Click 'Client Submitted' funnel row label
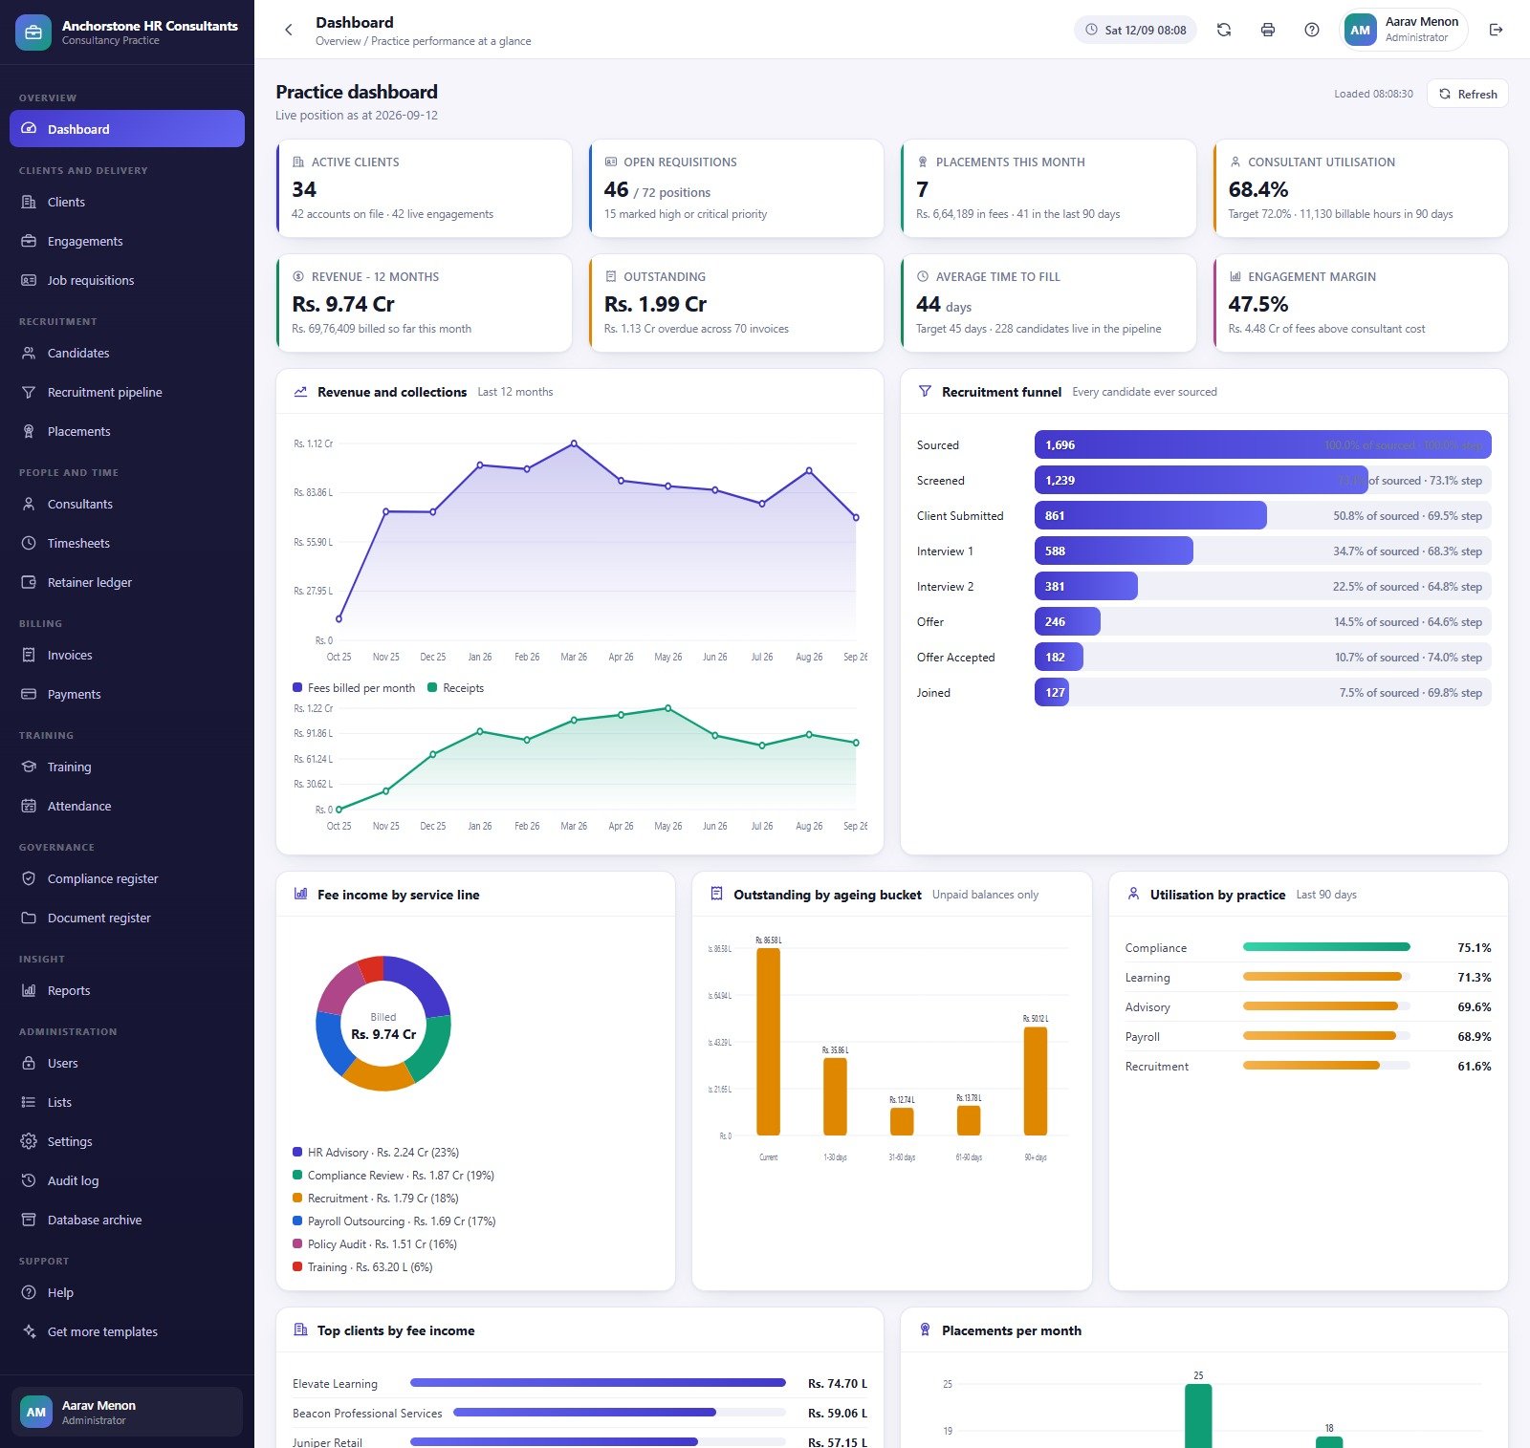 [x=960, y=515]
